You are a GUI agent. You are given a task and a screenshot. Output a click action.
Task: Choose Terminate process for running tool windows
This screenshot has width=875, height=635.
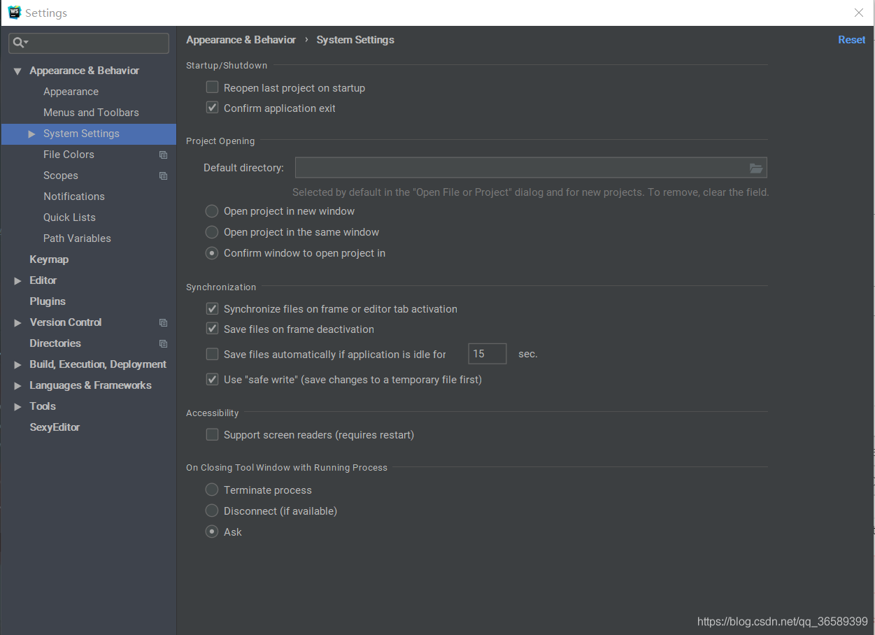(211, 490)
